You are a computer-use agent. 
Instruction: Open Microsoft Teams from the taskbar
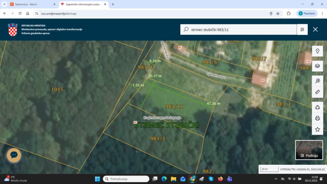230,179
